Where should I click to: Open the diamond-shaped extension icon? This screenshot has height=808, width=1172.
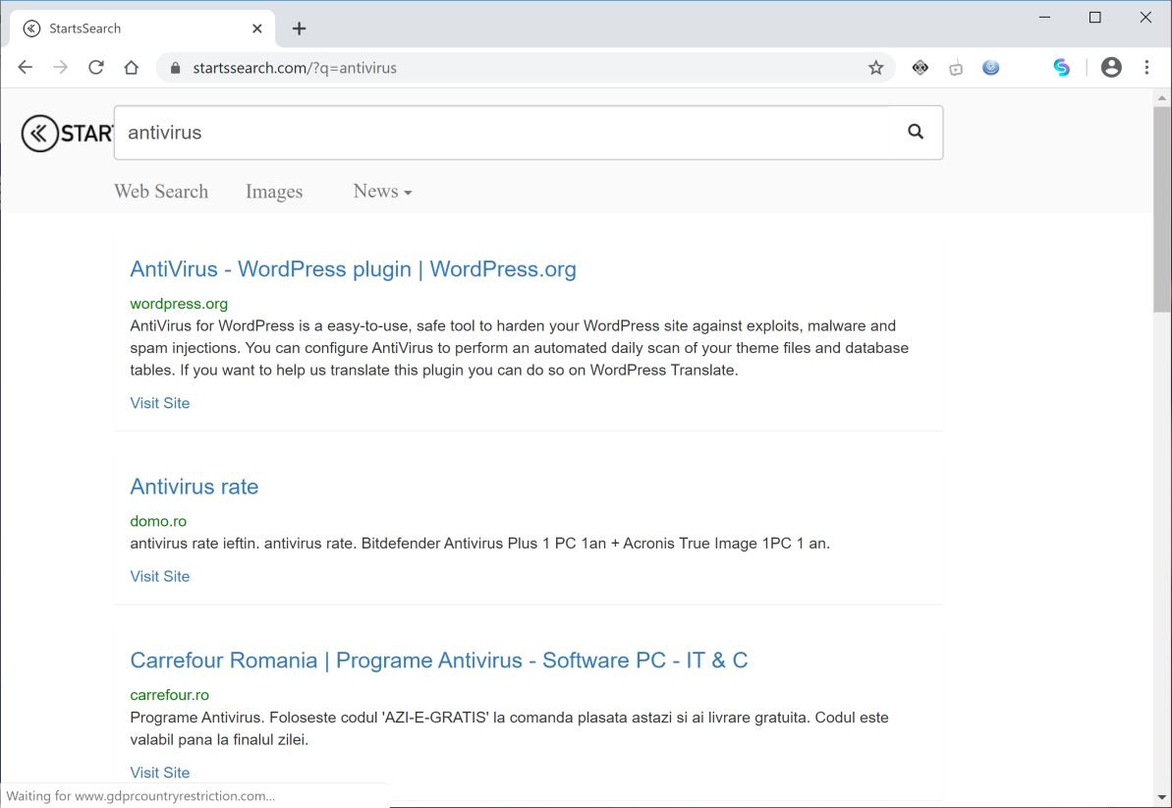point(921,68)
